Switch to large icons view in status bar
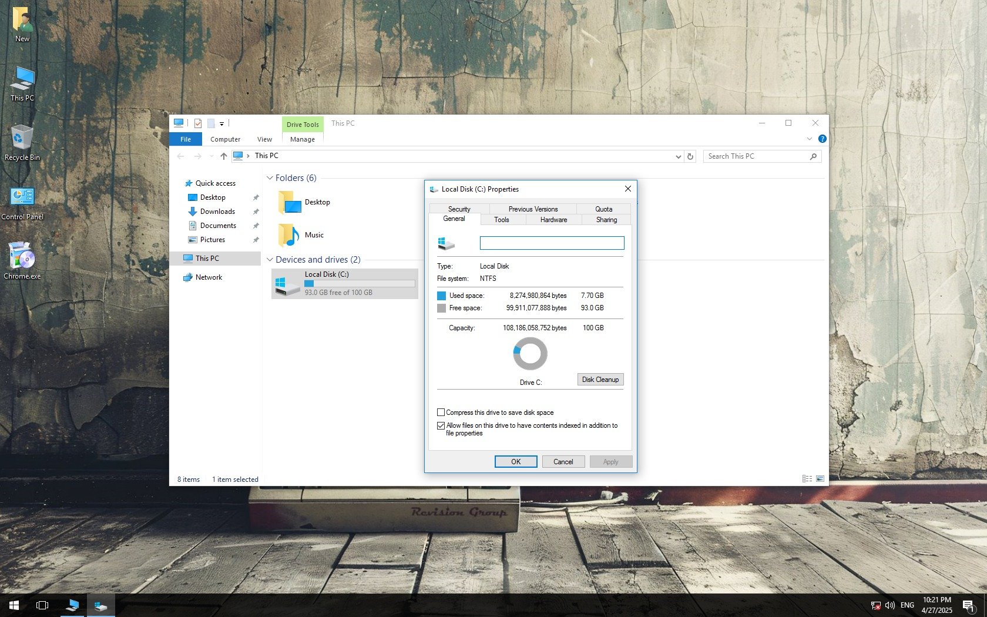Image resolution: width=987 pixels, height=617 pixels. tap(820, 479)
